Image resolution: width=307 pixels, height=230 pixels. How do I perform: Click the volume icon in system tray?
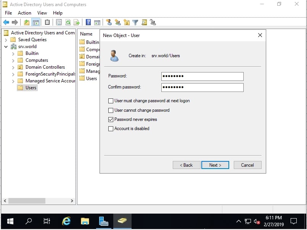coord(257,221)
